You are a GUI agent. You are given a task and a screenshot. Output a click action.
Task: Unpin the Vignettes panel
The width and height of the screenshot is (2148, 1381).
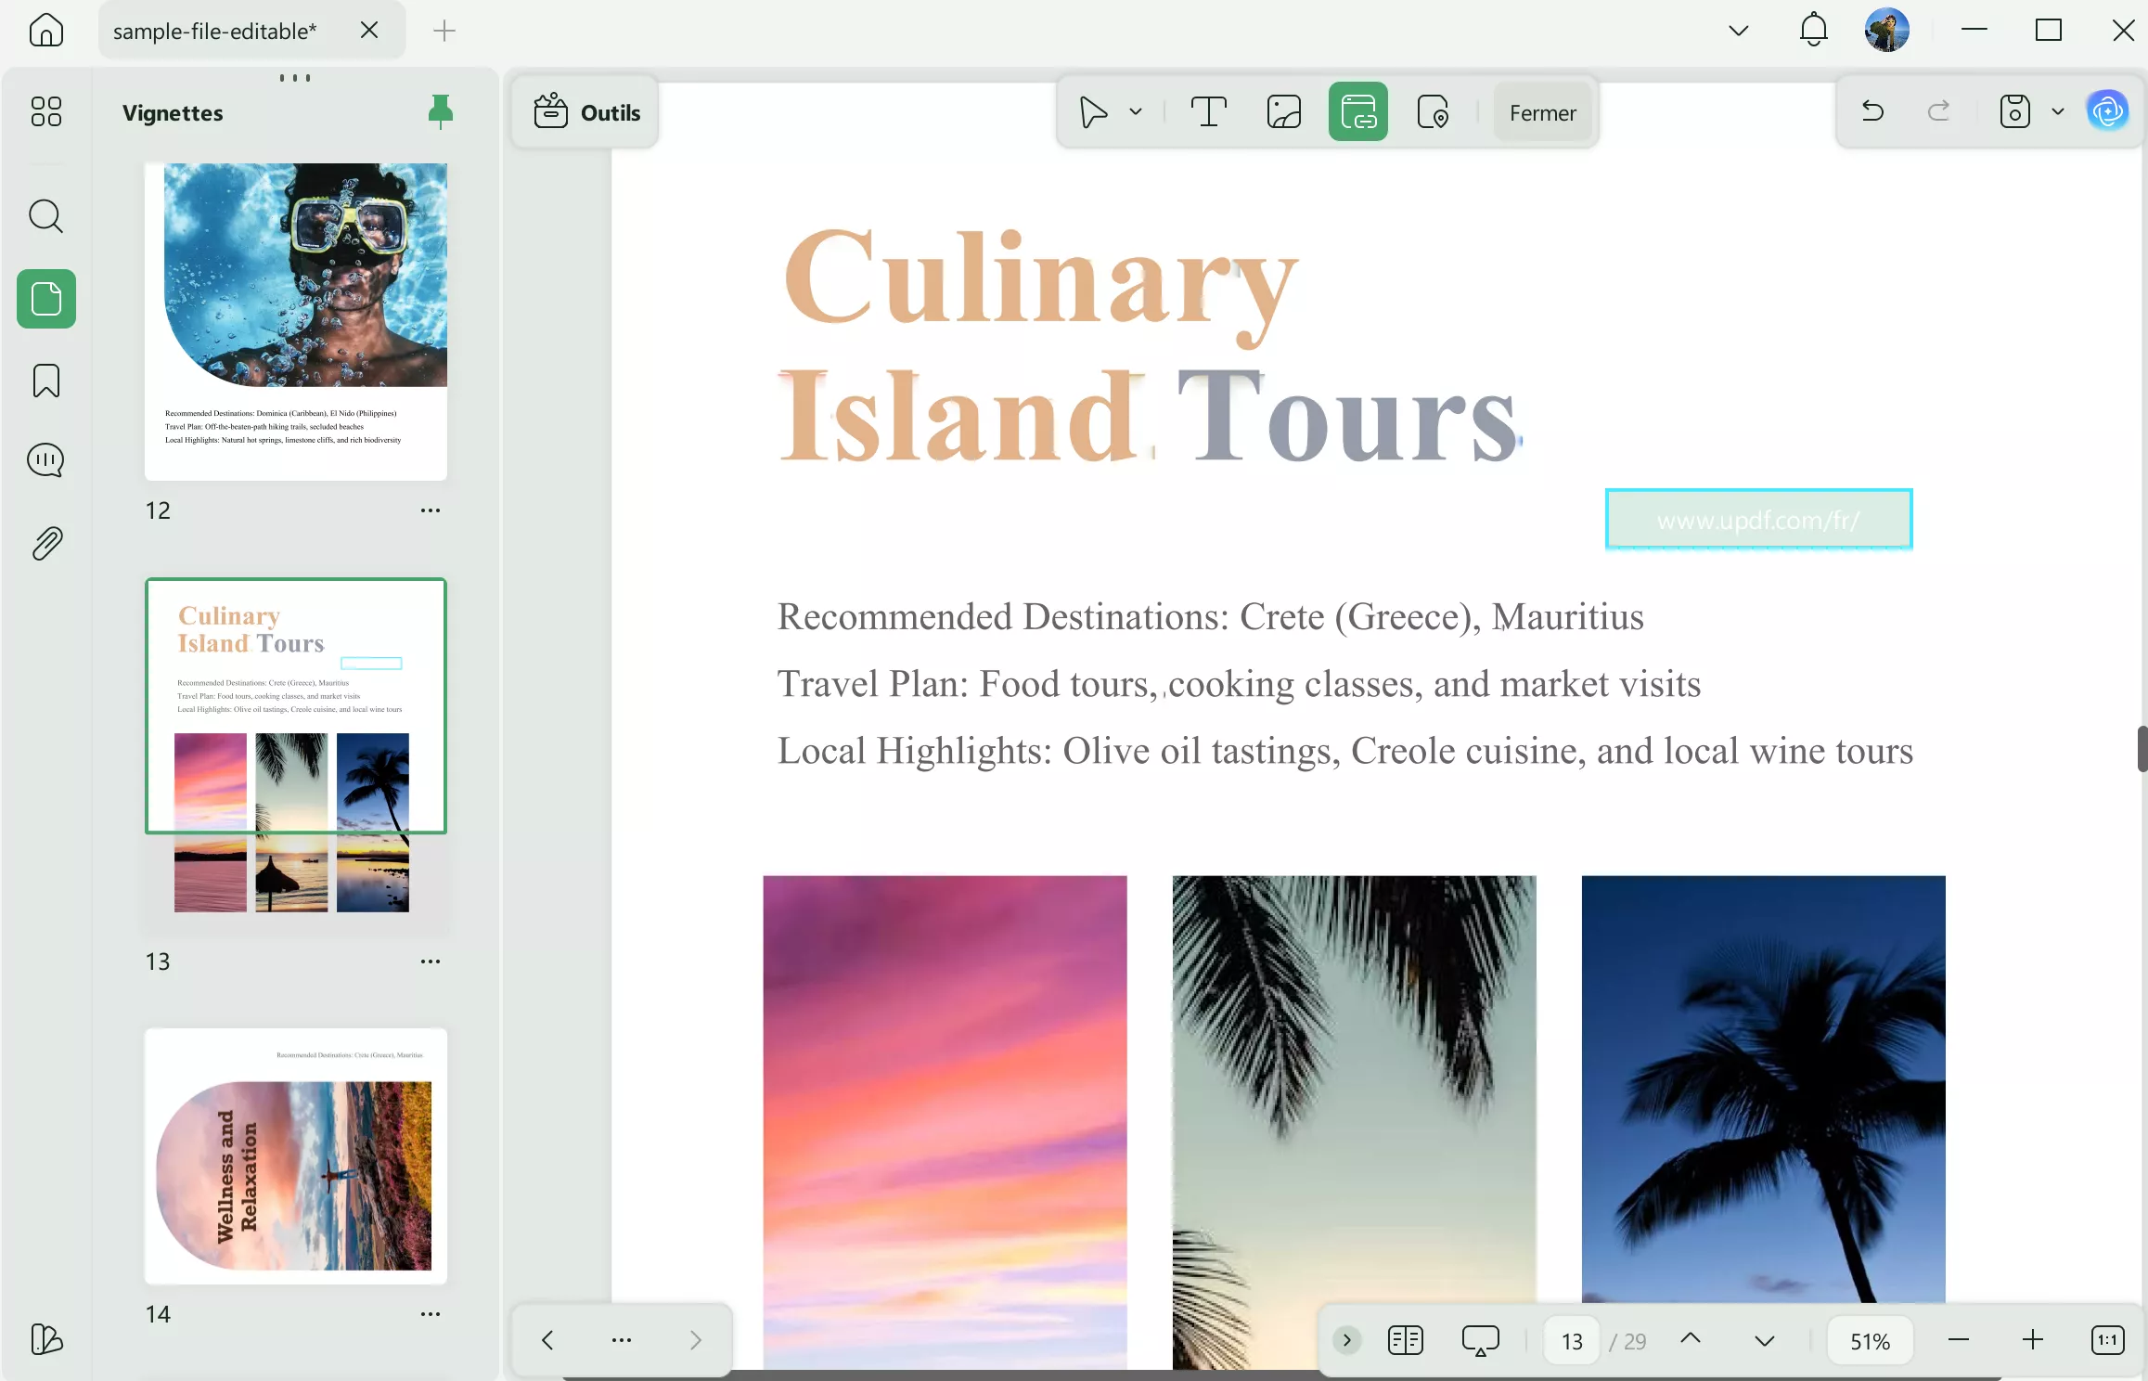[x=441, y=112]
